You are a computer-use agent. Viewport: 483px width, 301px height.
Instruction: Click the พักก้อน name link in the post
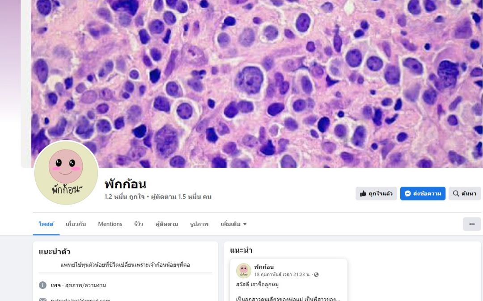(x=264, y=267)
